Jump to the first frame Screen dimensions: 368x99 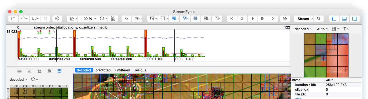[x=232, y=19]
